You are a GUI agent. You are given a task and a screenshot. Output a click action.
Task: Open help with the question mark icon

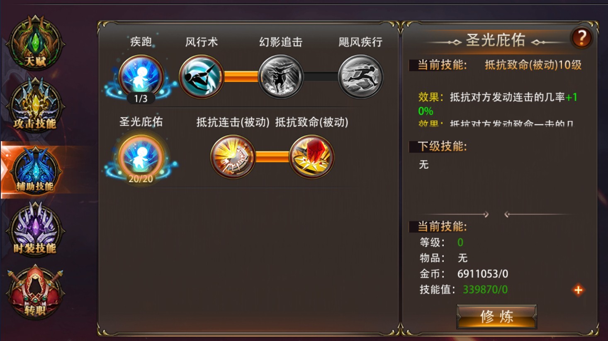pos(581,38)
